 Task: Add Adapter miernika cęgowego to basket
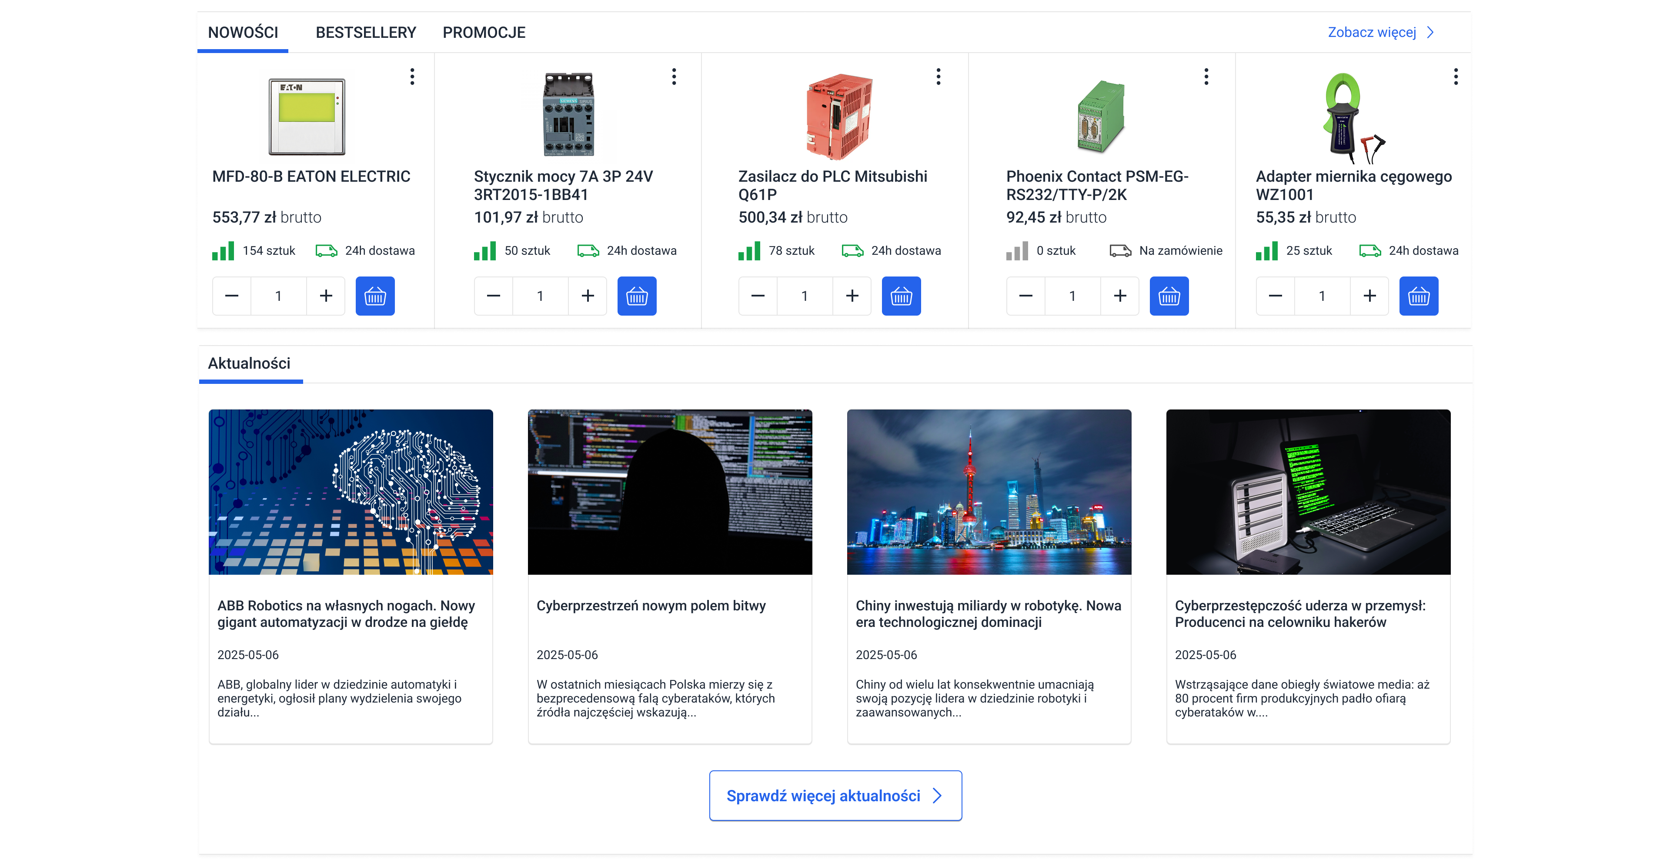coord(1418,296)
